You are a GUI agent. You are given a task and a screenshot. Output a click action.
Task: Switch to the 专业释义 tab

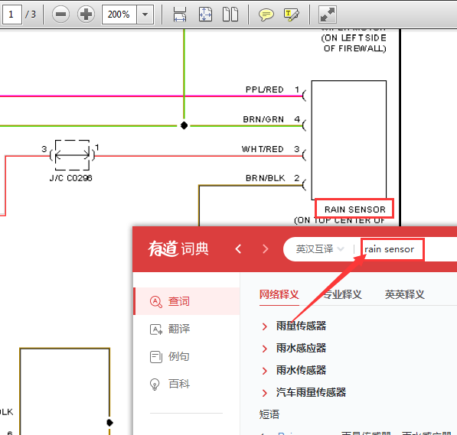pyautogui.click(x=342, y=294)
